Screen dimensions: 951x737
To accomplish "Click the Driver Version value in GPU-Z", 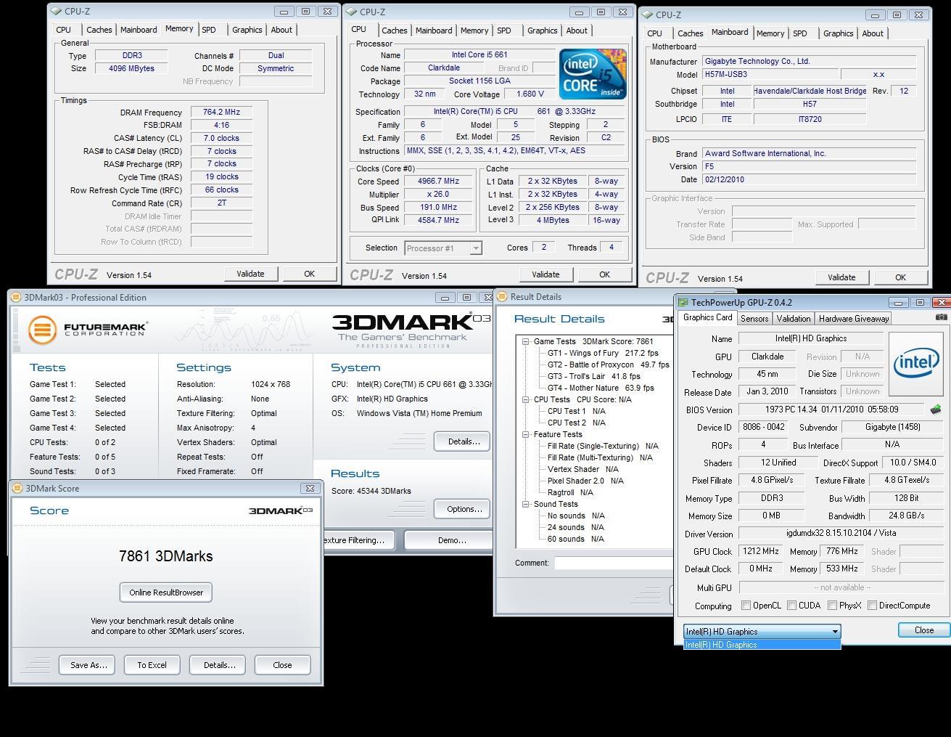I will [x=840, y=533].
